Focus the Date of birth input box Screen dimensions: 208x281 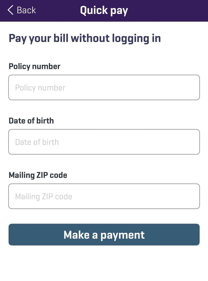pyautogui.click(x=104, y=142)
